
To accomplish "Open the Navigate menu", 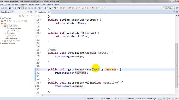I will tap(23, 4).
